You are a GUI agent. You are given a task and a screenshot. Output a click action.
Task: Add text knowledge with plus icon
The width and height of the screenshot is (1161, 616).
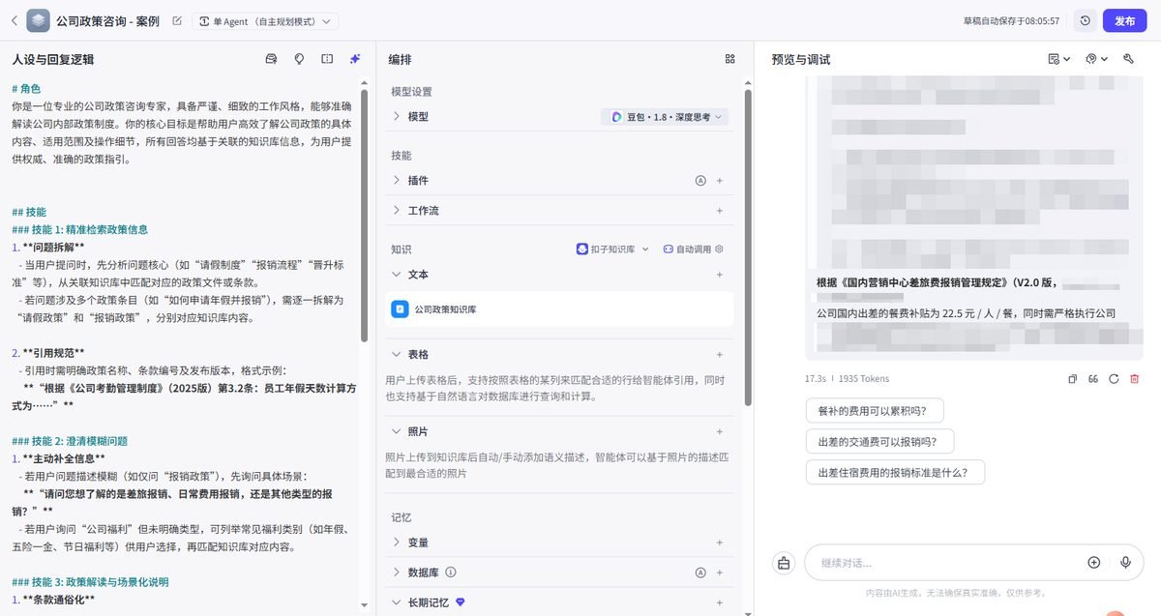tap(719, 275)
